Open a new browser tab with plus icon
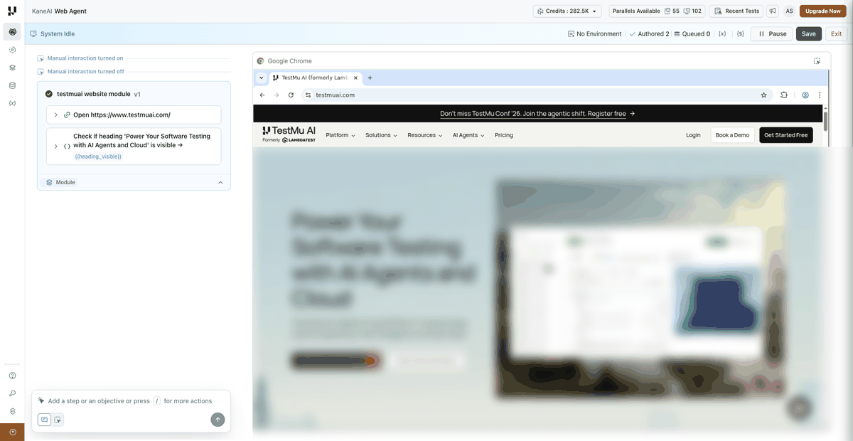 point(370,78)
